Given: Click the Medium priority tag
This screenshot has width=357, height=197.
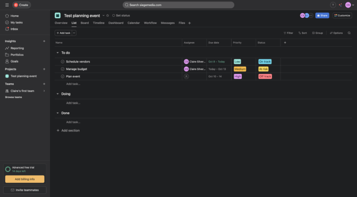Looking at the screenshot, I should click(x=240, y=69).
